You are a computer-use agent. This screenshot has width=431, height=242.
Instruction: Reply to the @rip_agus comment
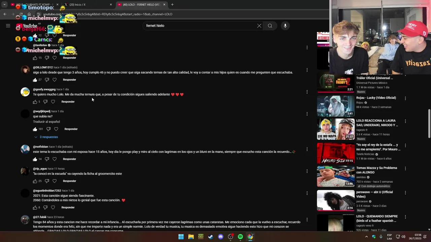69,181
